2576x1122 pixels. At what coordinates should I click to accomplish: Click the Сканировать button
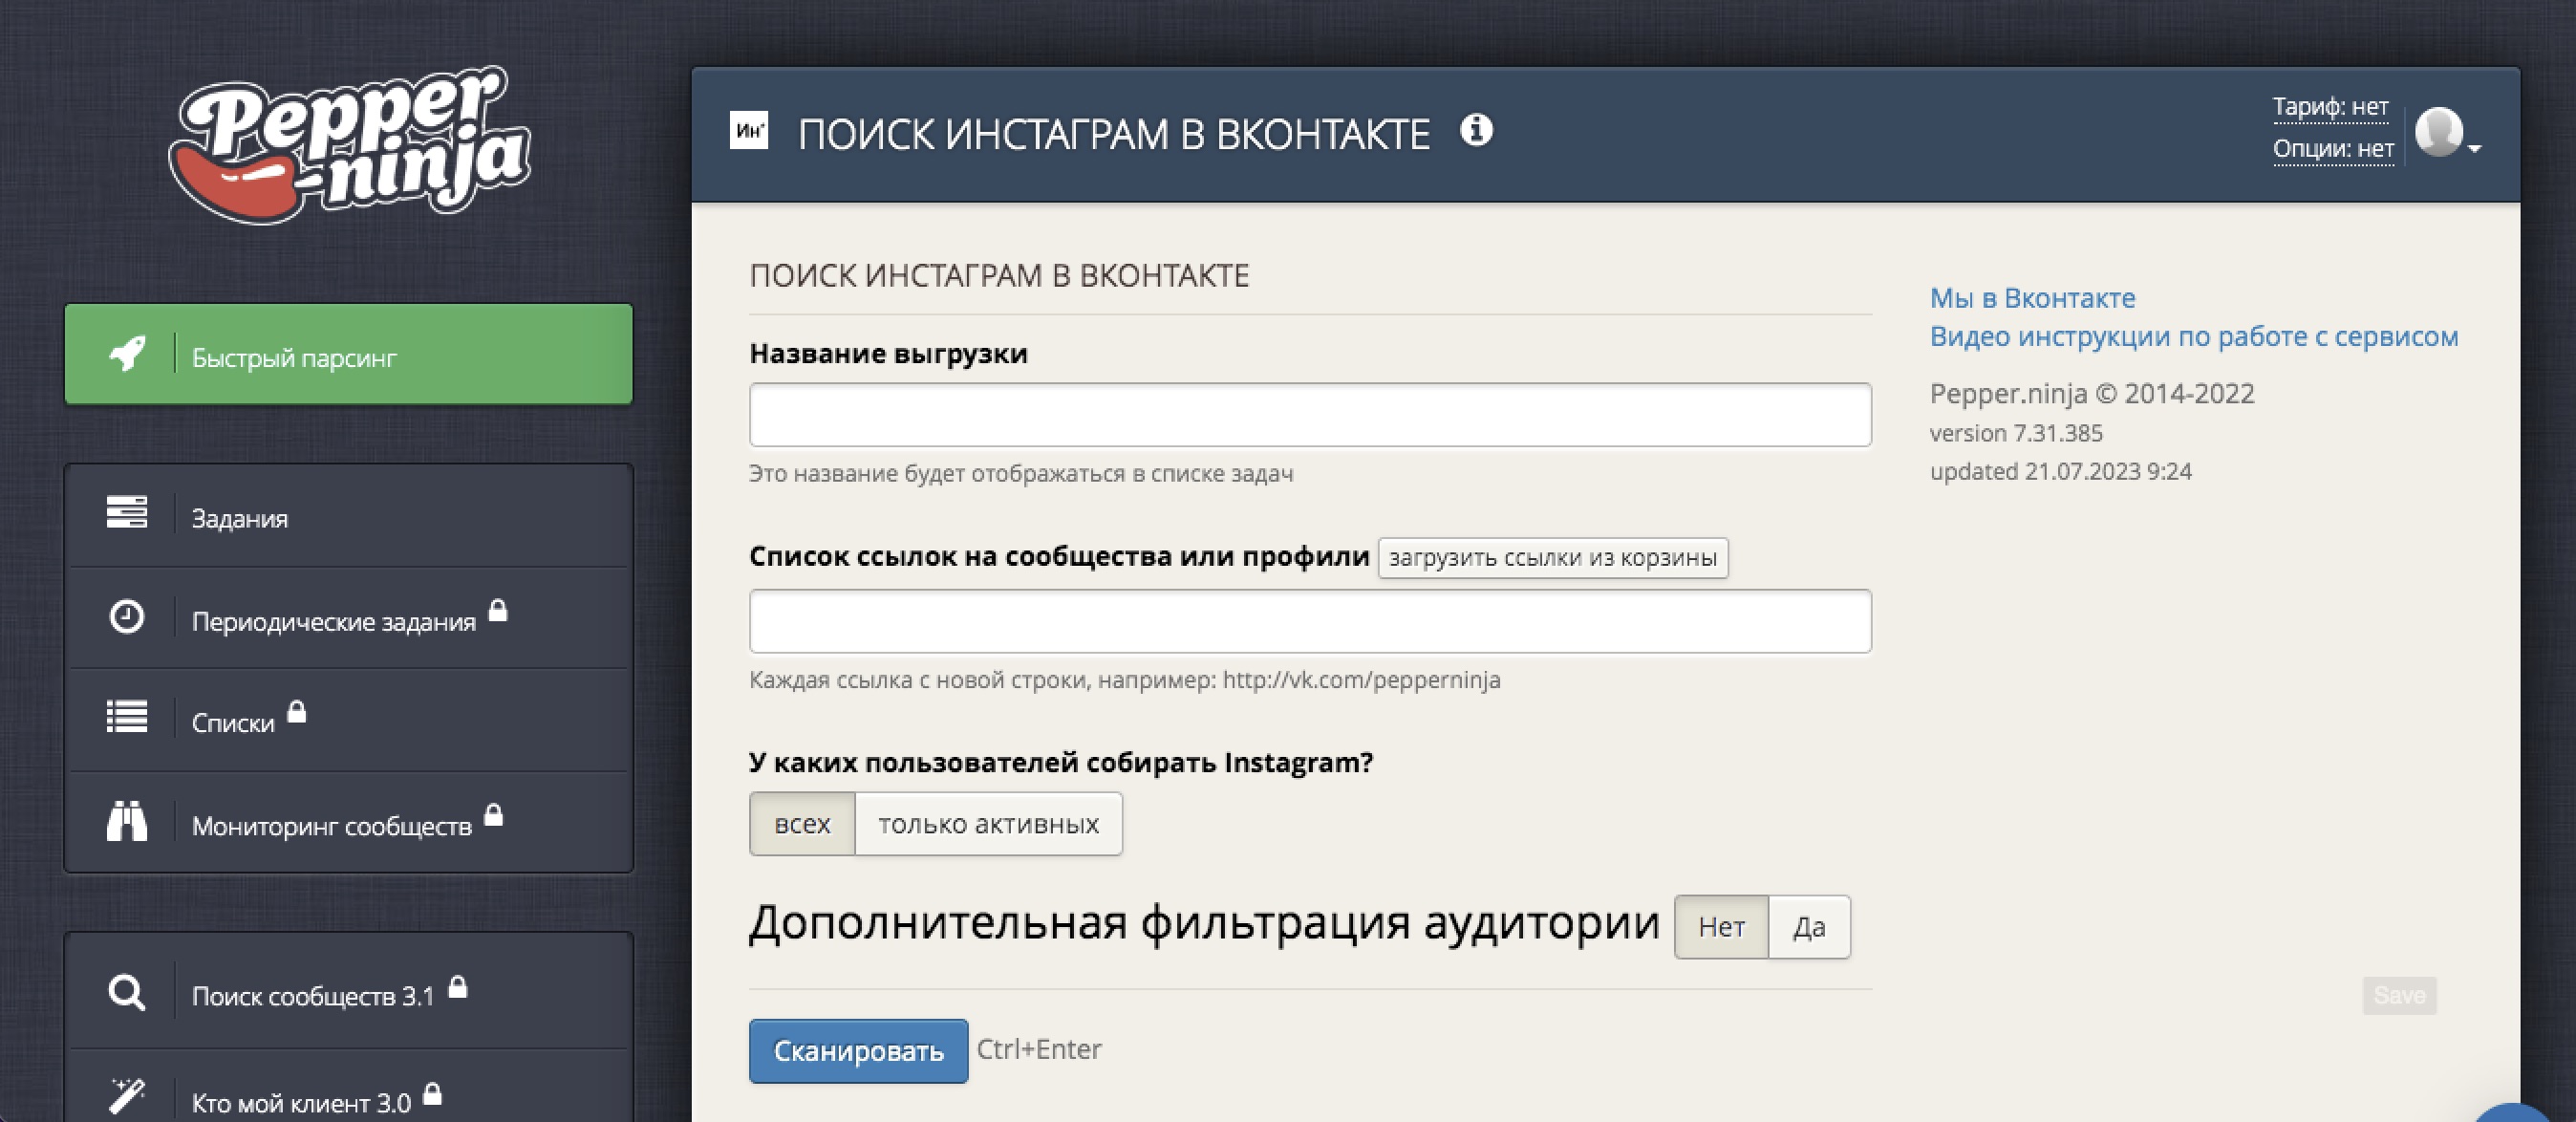point(859,1051)
